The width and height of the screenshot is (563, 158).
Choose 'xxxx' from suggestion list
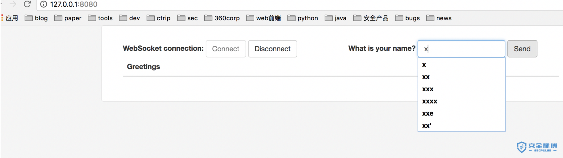pyautogui.click(x=461, y=101)
